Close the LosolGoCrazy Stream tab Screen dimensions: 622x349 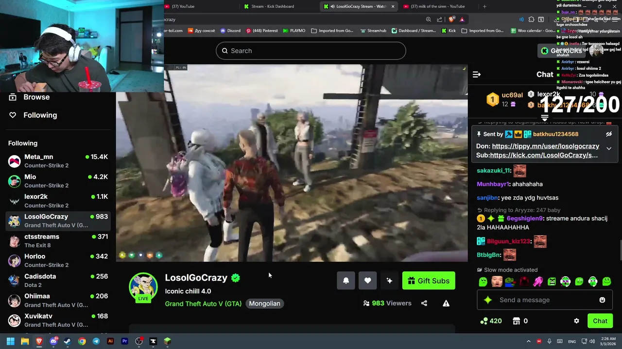(x=393, y=6)
